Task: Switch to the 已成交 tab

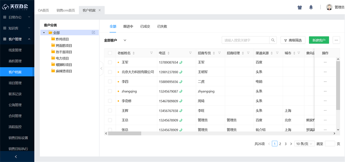Action: 145,27
